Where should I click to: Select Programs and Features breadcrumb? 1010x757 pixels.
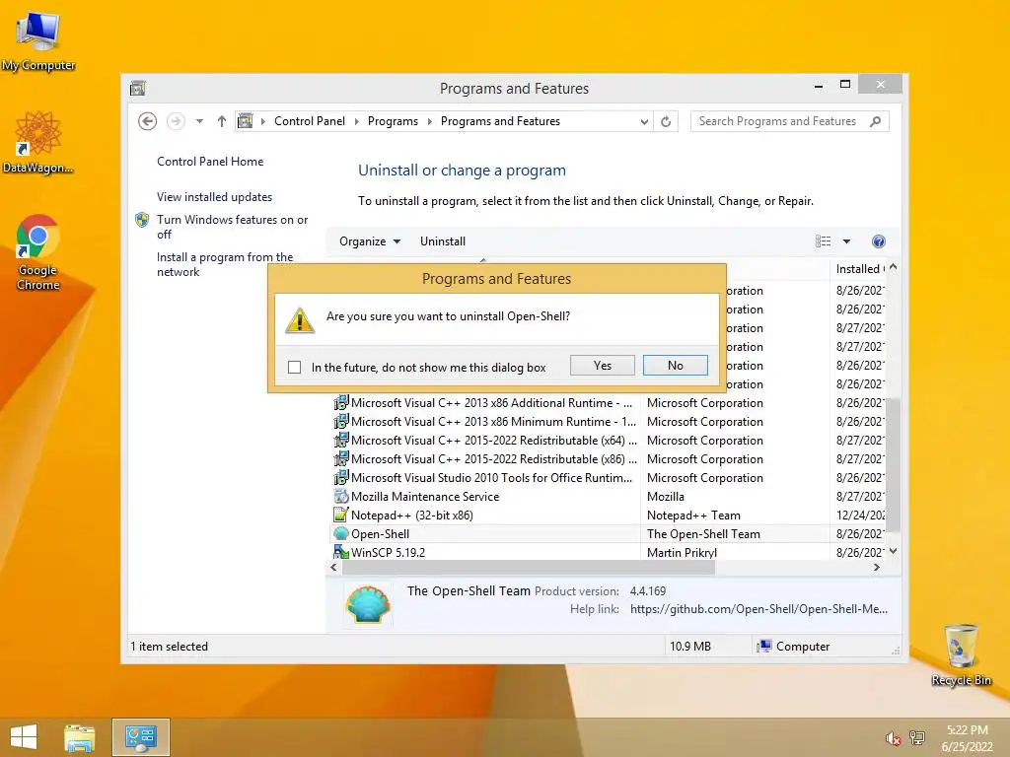click(500, 121)
